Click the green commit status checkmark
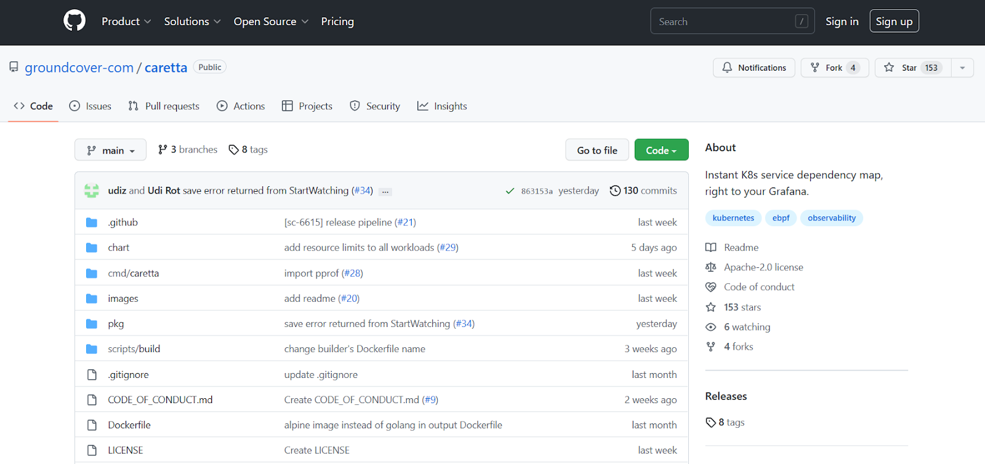985x464 pixels. pos(510,191)
